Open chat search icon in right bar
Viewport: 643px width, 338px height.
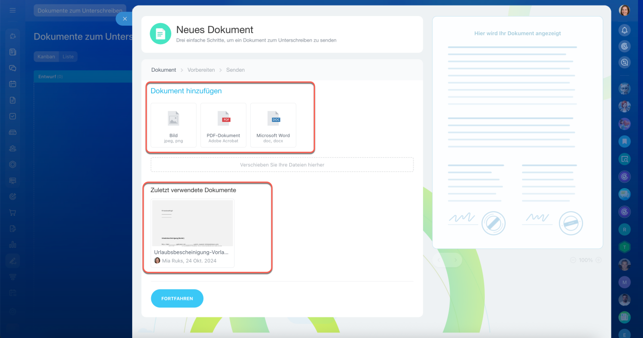point(624,62)
